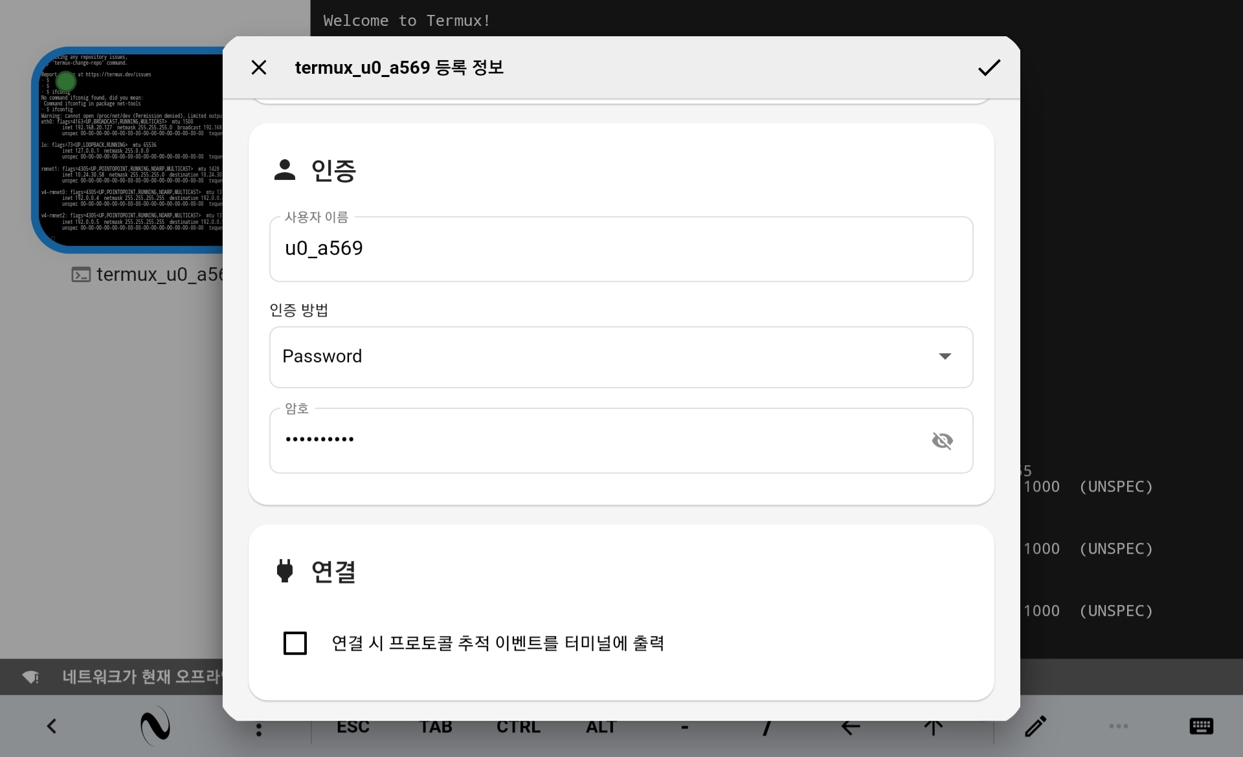Open the three-dot more options menu
The height and width of the screenshot is (757, 1243).
point(259,729)
